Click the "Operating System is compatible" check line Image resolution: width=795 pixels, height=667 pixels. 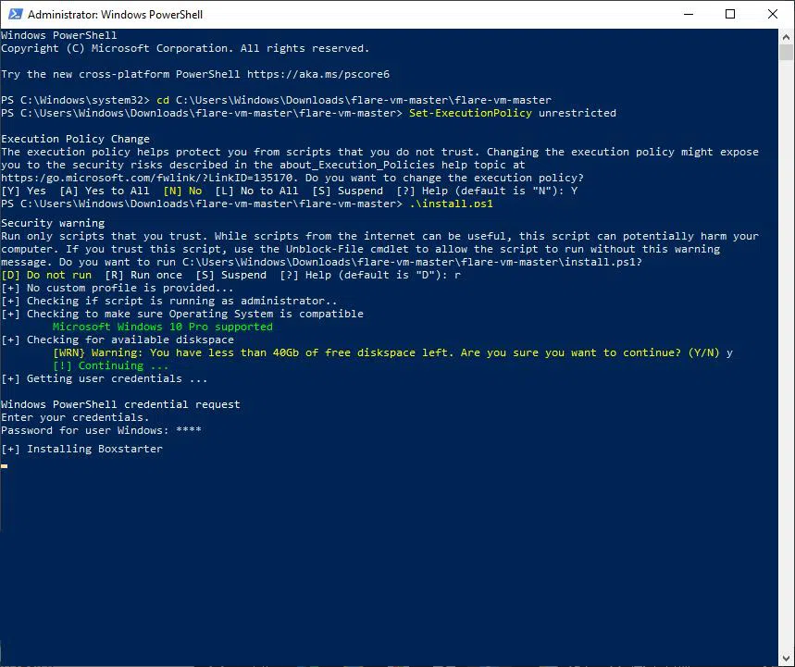point(182,314)
